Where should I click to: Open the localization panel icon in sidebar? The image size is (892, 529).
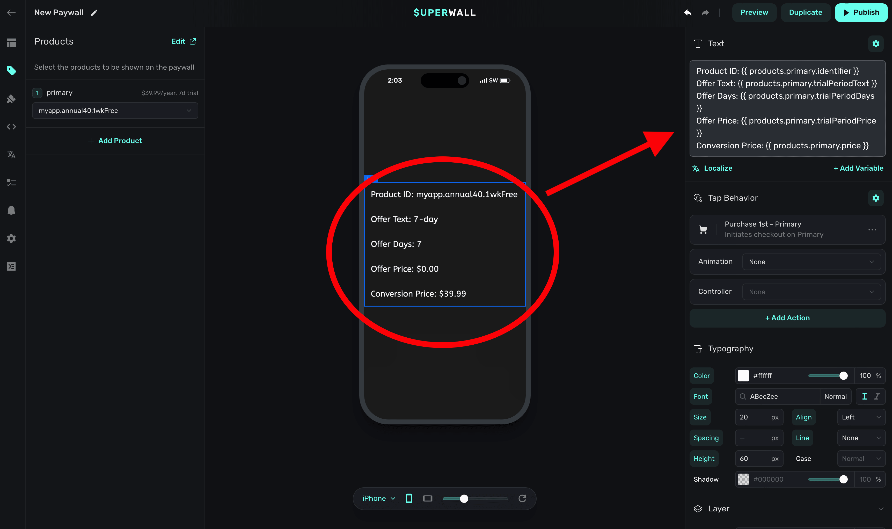[x=11, y=154]
